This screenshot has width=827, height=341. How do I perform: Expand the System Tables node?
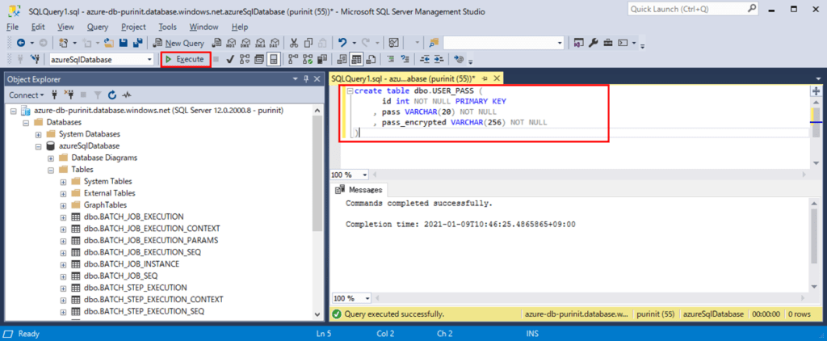click(64, 181)
